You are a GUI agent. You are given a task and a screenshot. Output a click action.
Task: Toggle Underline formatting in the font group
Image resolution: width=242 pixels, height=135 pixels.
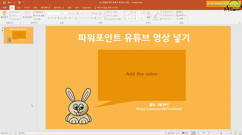(55, 18)
